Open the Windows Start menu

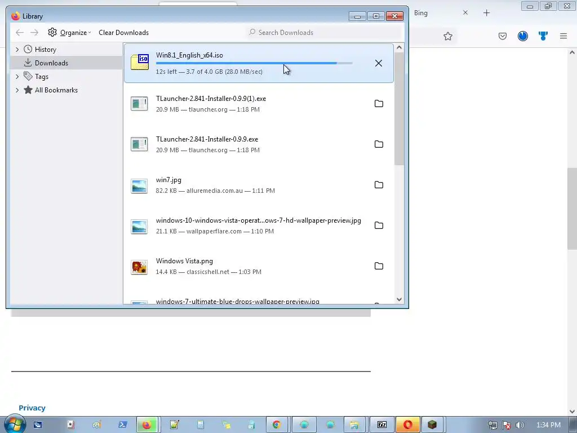tap(14, 425)
